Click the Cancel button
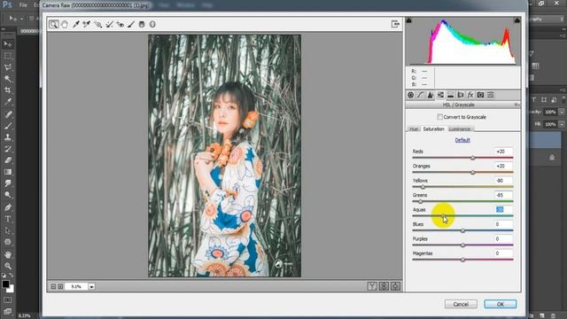Viewport: 567px width, 319px height. (x=461, y=304)
